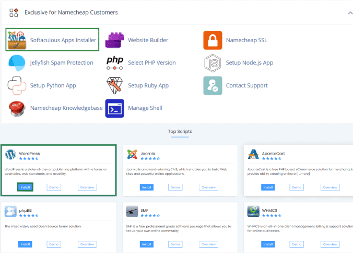This screenshot has height=253, width=353.
Task: Install SMF
Action: pos(147,244)
